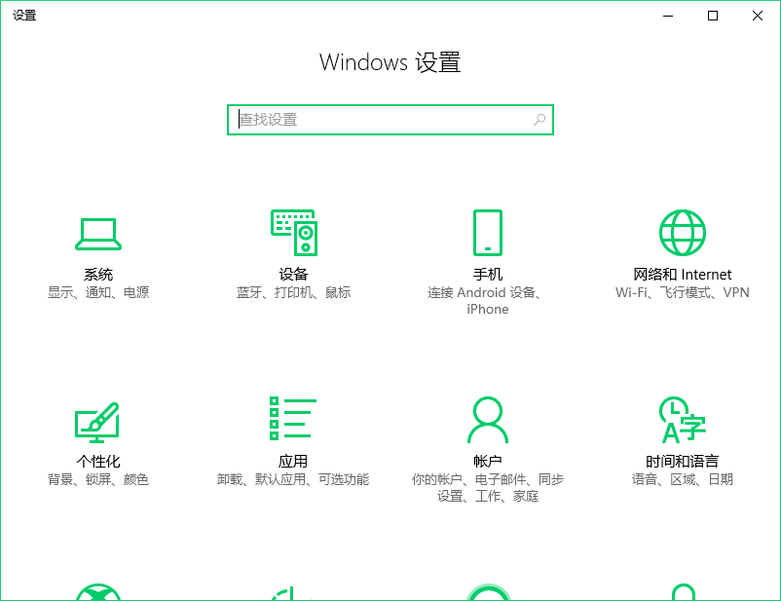Image resolution: width=781 pixels, height=601 pixels.
Task: Open the 系统 settings icon
Action: coord(97,232)
